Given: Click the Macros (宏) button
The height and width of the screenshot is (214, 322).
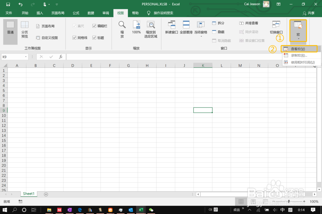Looking at the screenshot, I should pyautogui.click(x=298, y=30).
